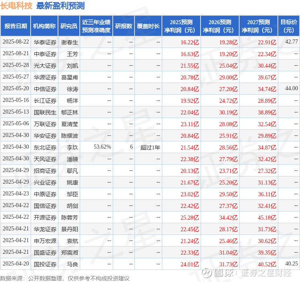The width and height of the screenshot is (300, 282).
Task: Select the 万联证券 institution cell
Action: 45,124
